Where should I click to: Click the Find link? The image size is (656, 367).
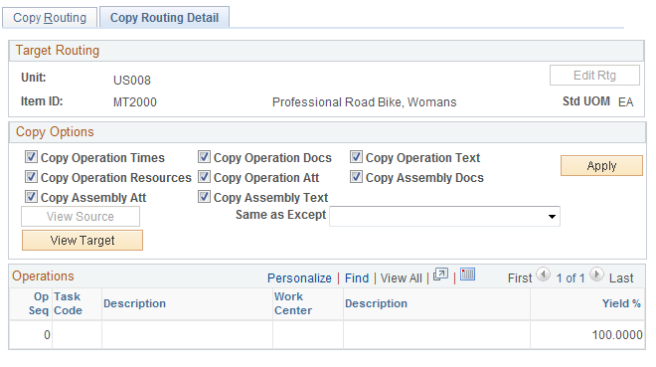tap(357, 278)
